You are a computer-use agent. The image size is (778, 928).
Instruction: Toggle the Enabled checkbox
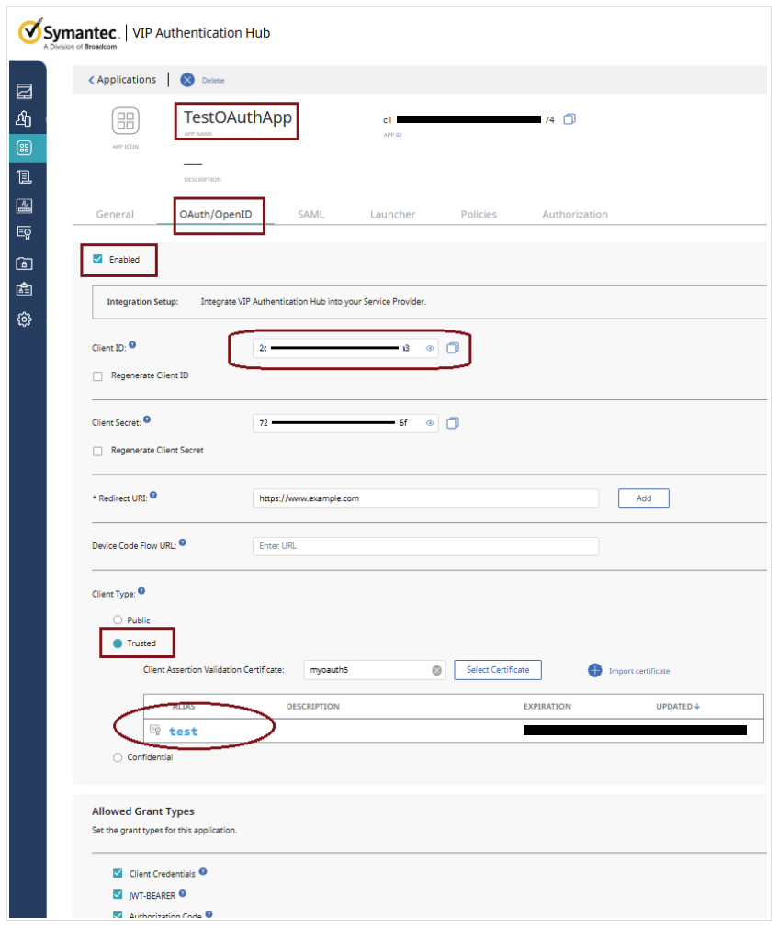click(x=97, y=259)
